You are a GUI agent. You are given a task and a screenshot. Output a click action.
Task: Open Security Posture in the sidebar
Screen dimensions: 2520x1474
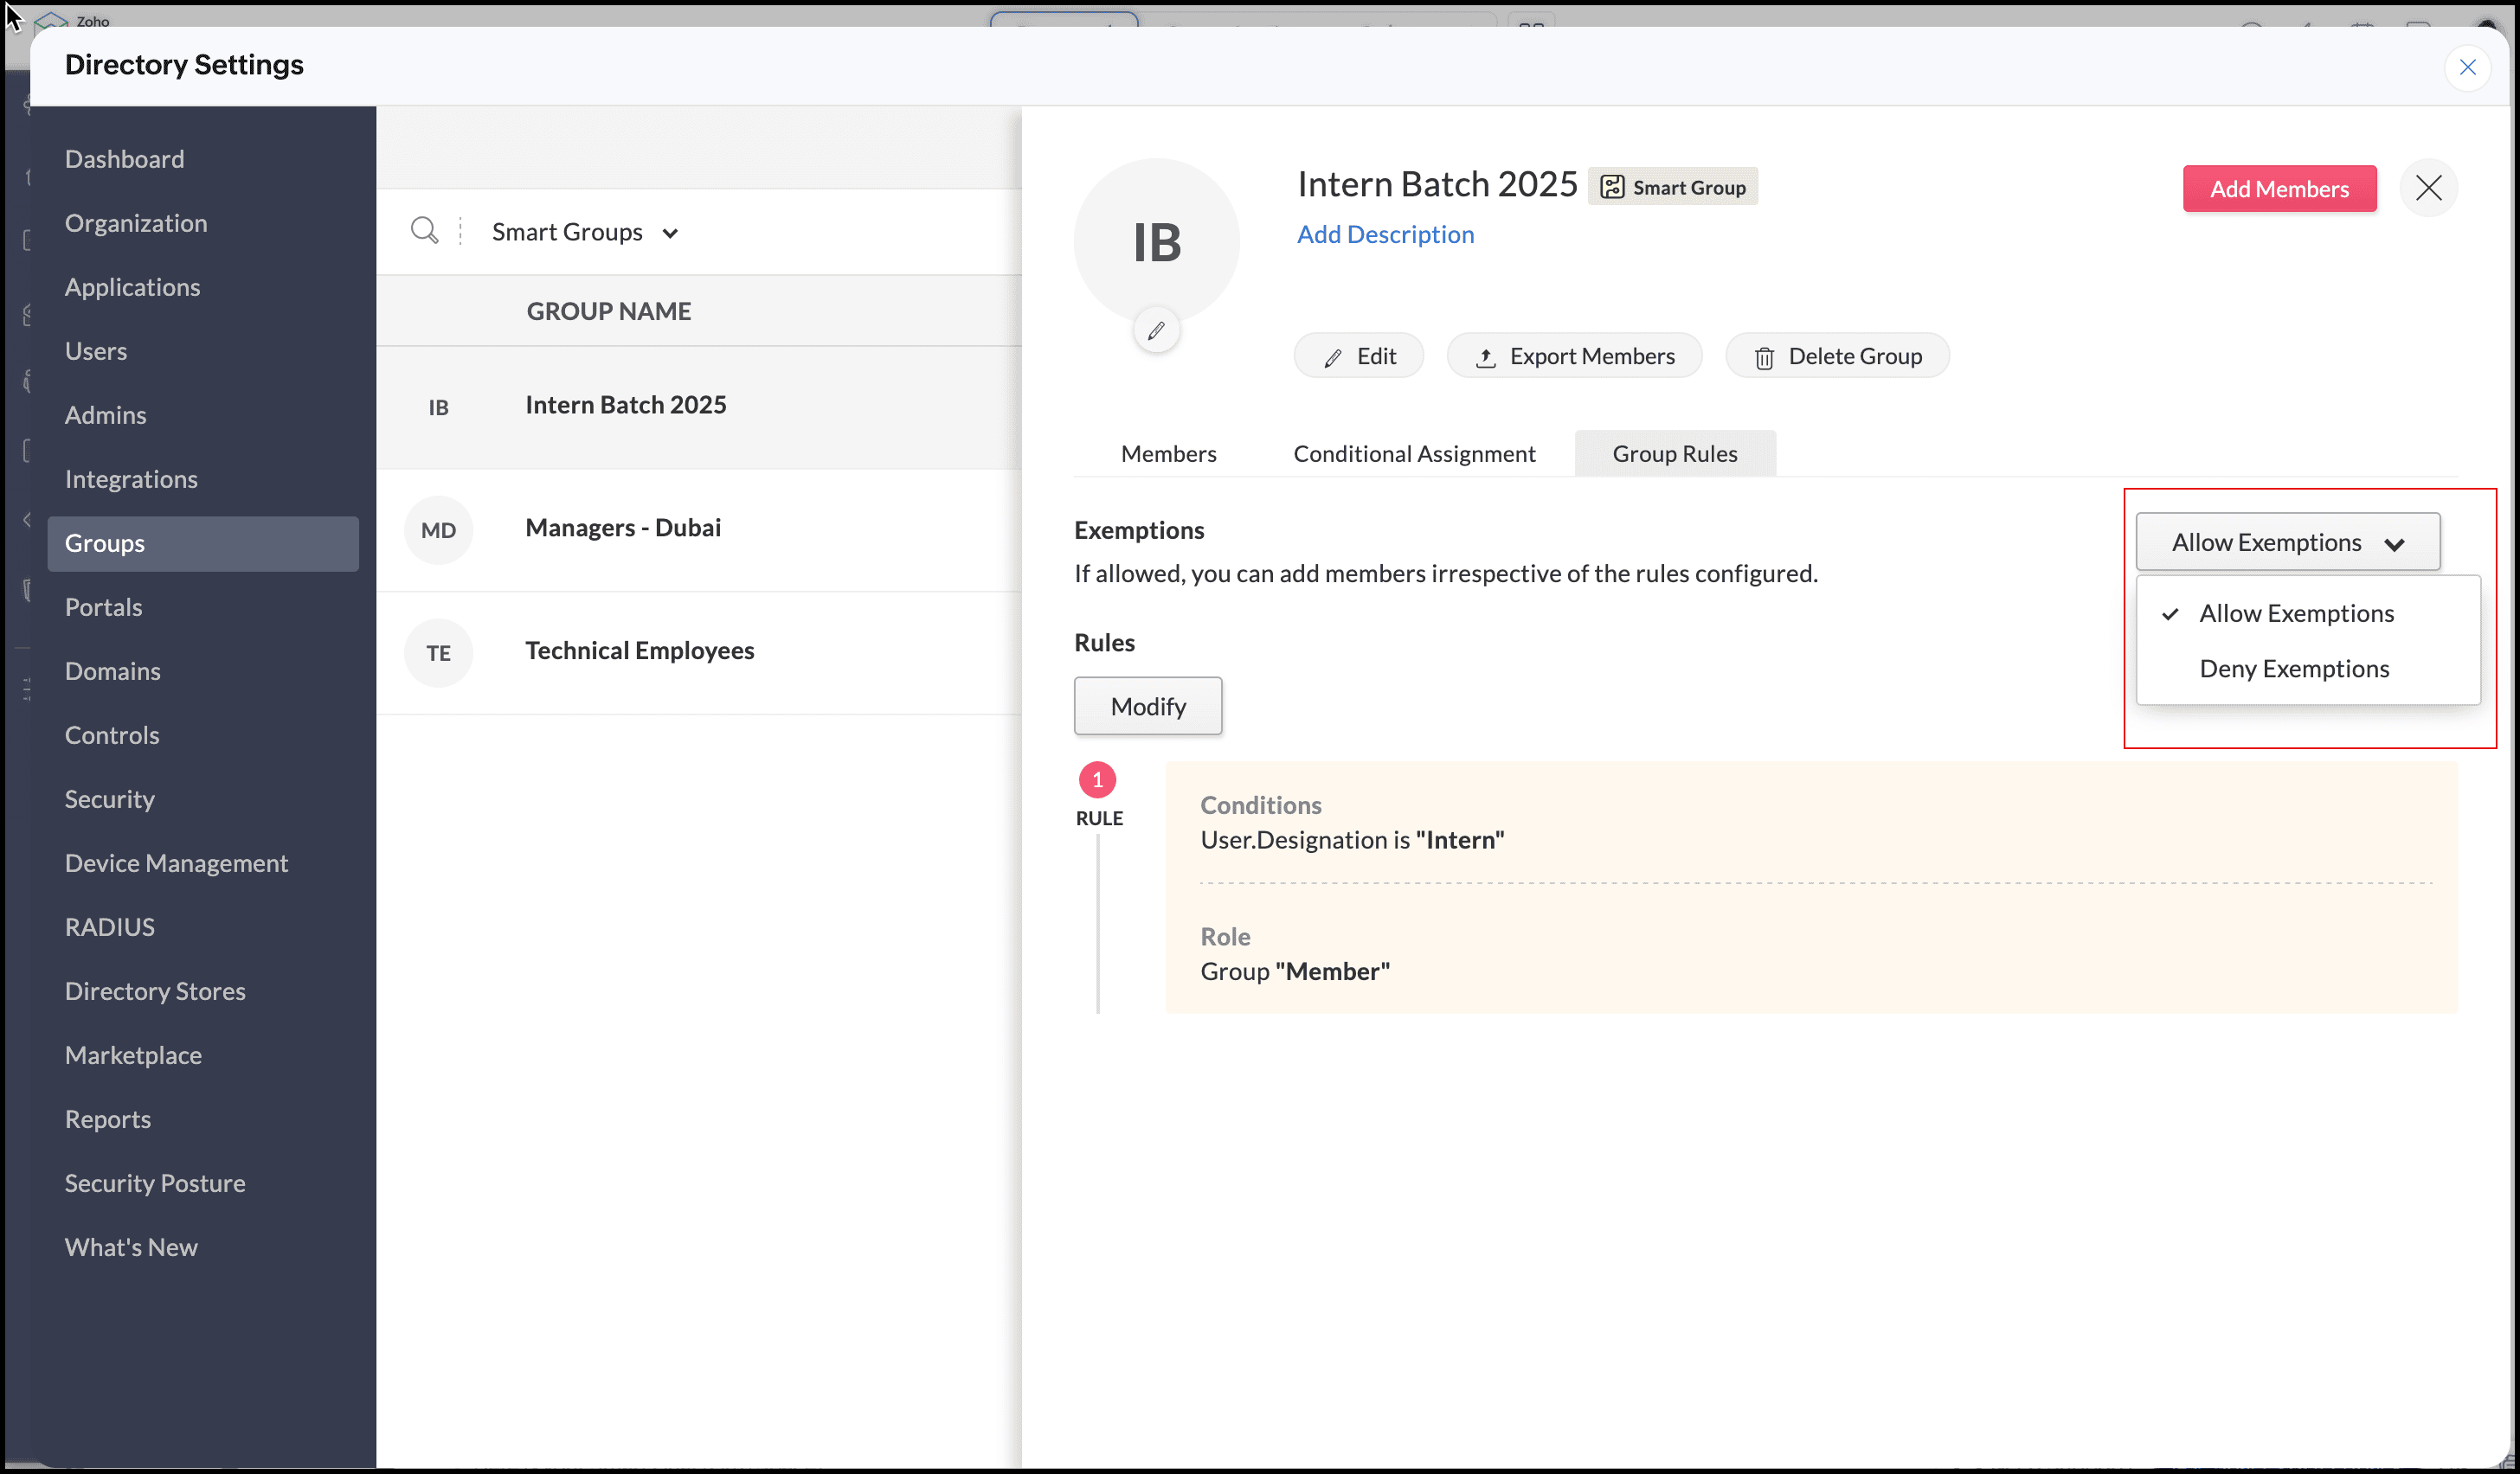[155, 1183]
